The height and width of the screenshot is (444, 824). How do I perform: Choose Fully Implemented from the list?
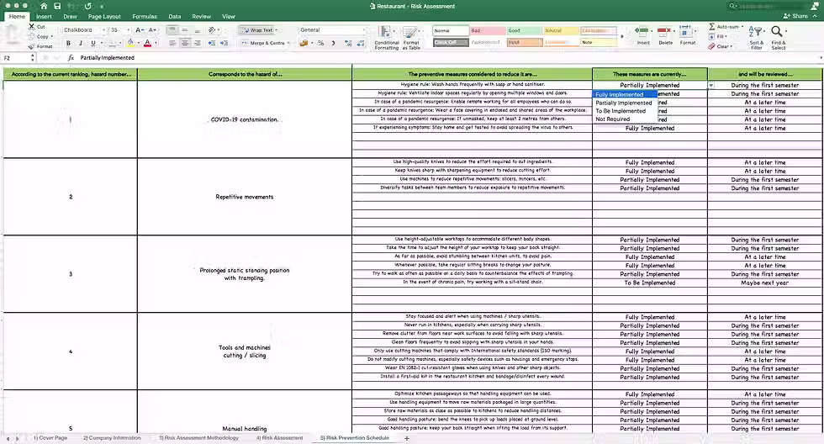[625, 94]
